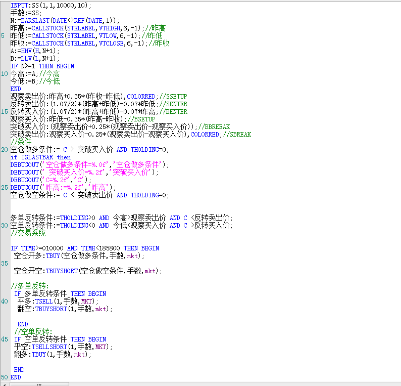Click the 'IF TIME>=010000 AND TIME<185800' line

coord(85,248)
